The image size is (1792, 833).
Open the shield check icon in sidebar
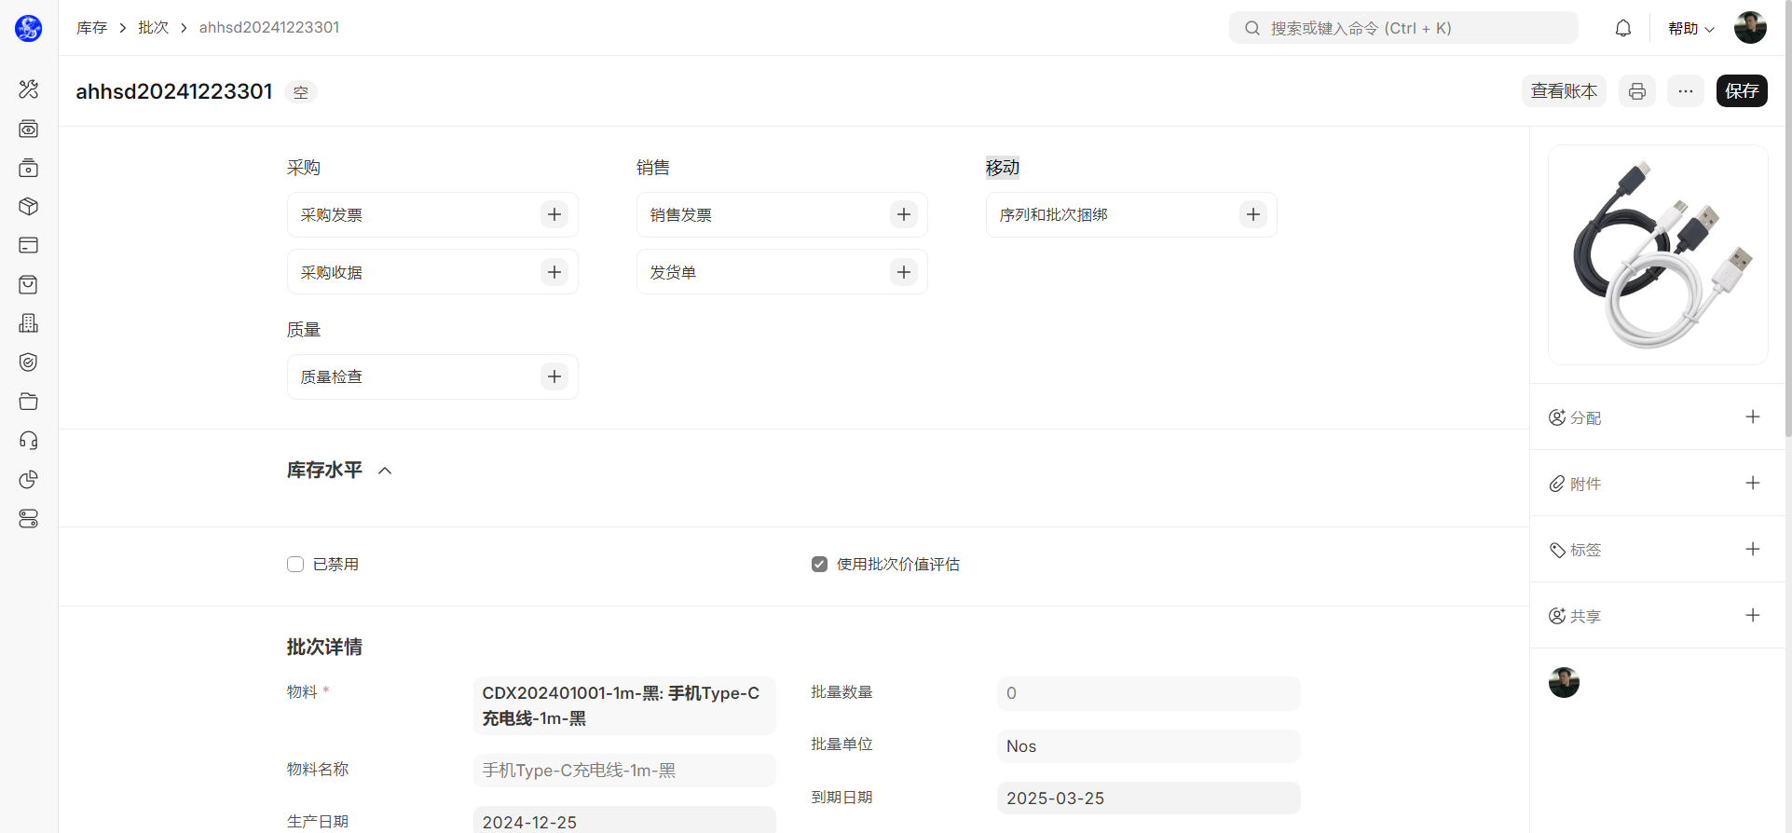[29, 362]
